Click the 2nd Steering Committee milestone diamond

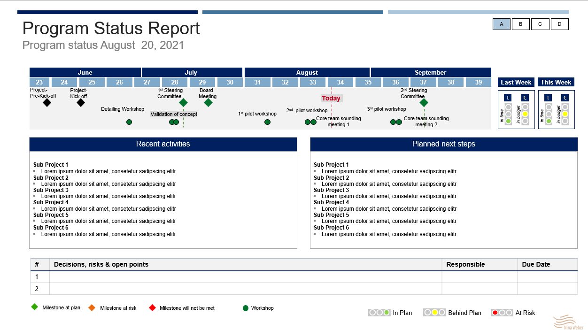424,102
